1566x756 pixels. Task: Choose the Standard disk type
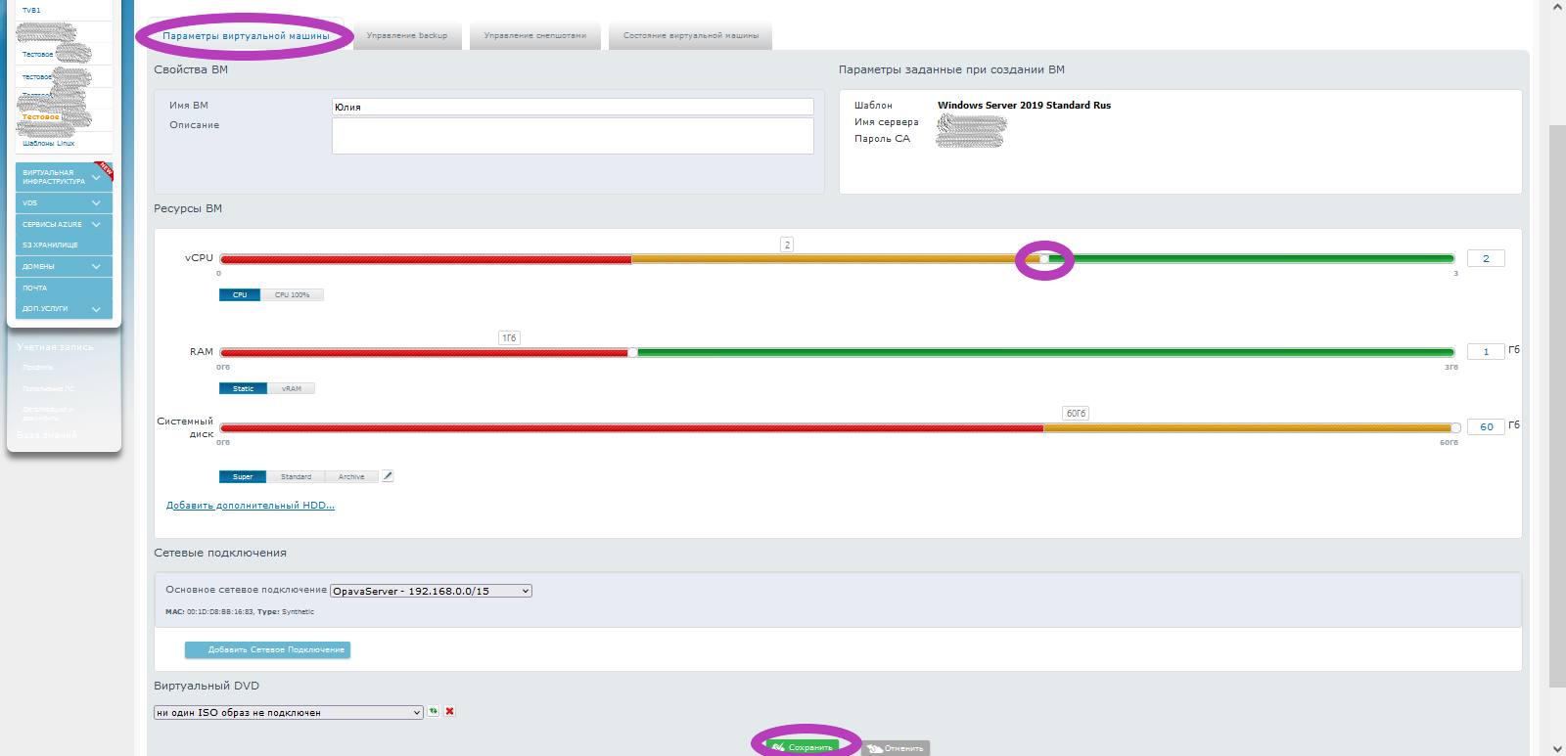[x=296, y=476]
